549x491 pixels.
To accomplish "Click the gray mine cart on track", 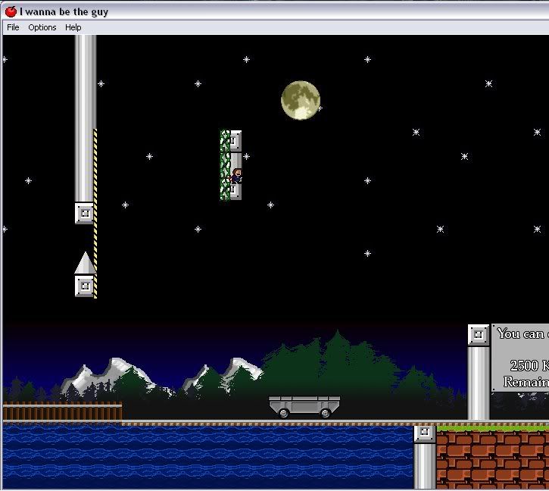I will point(304,407).
